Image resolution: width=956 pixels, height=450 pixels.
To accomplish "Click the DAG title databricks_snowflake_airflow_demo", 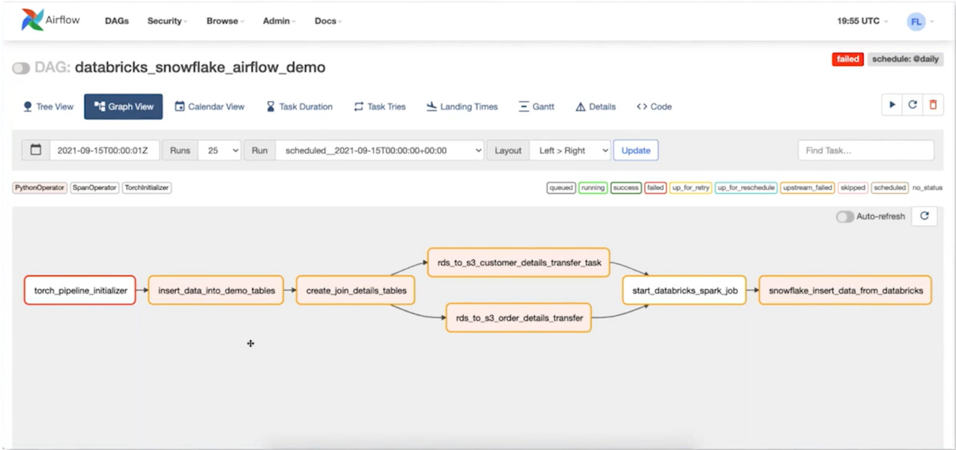I will (200, 67).
